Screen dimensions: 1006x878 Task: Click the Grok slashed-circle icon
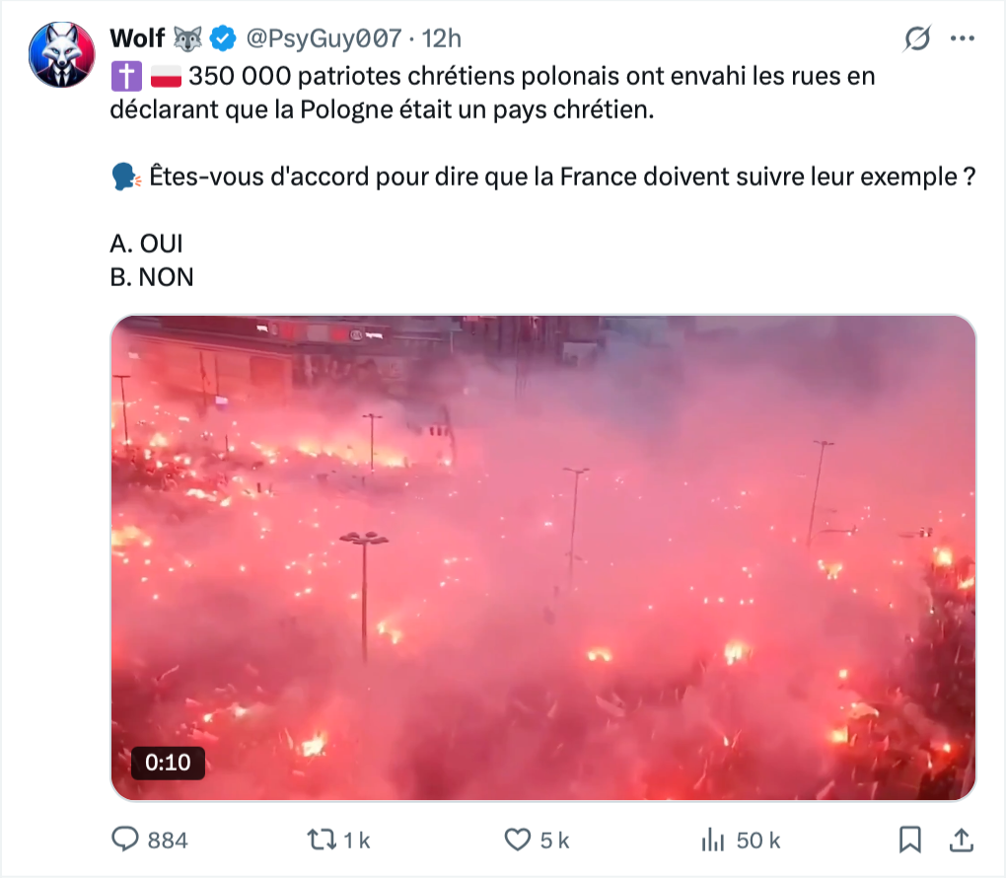917,38
